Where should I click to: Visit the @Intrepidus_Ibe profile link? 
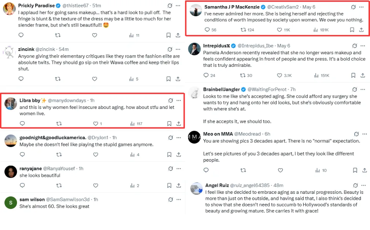(255, 46)
